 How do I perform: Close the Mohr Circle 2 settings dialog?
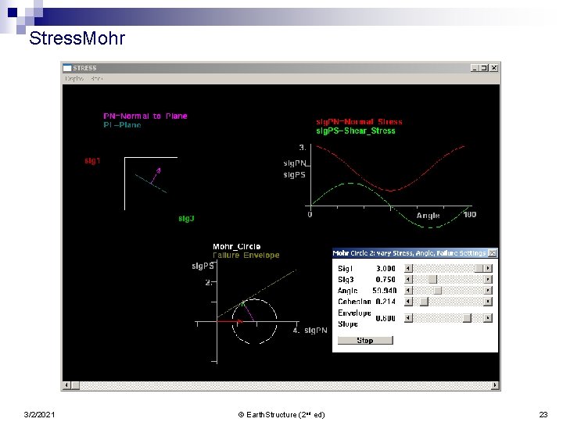[493, 253]
